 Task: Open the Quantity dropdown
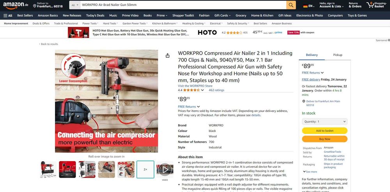[x=324, y=122]
